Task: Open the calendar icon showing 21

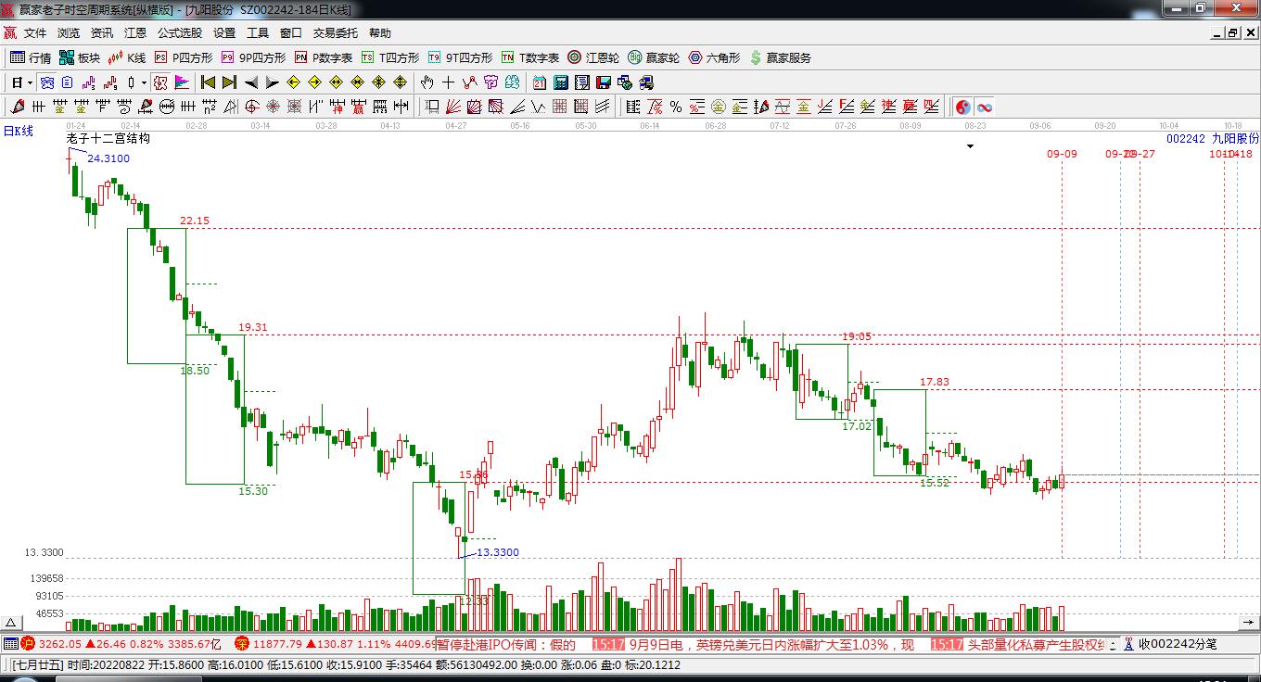Action: click(x=540, y=82)
